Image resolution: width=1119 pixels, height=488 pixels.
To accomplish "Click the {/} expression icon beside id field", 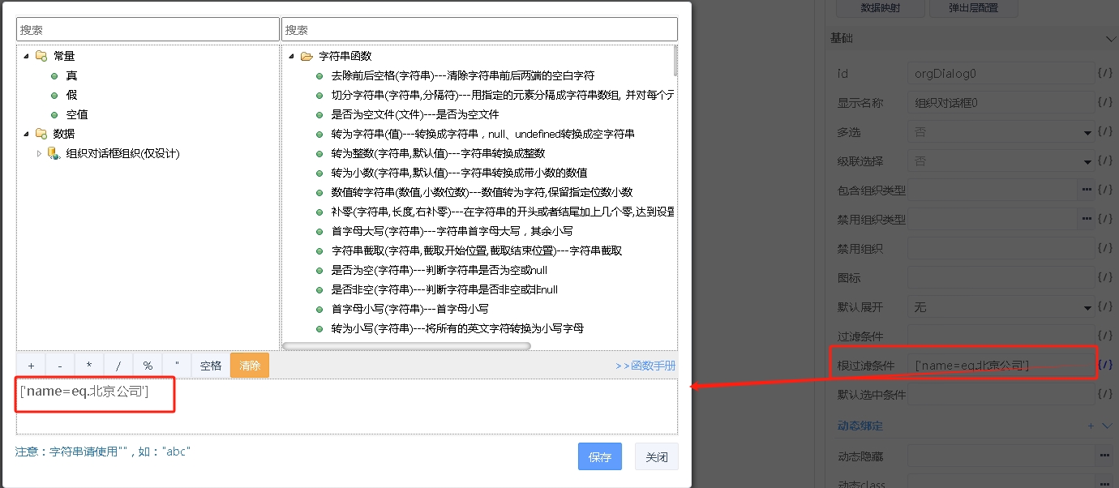I will [x=1104, y=74].
